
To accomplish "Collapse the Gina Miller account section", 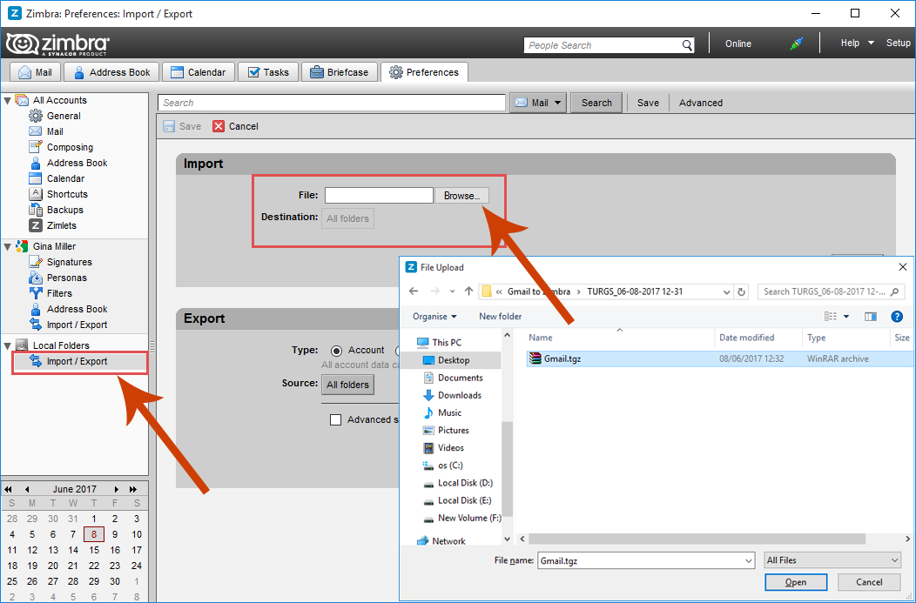I will pyautogui.click(x=8, y=247).
